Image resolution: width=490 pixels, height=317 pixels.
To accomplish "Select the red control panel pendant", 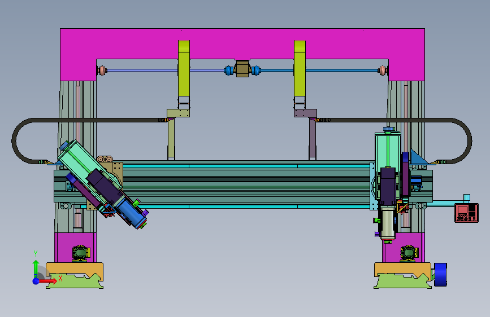I will point(466,213).
